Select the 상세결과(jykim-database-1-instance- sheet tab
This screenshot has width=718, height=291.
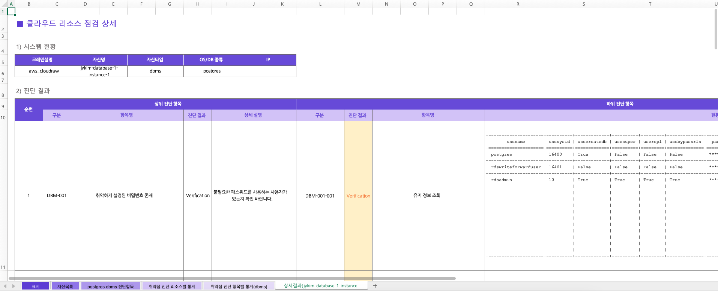click(x=321, y=285)
